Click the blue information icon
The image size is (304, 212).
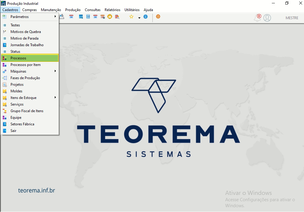tap(146, 16)
